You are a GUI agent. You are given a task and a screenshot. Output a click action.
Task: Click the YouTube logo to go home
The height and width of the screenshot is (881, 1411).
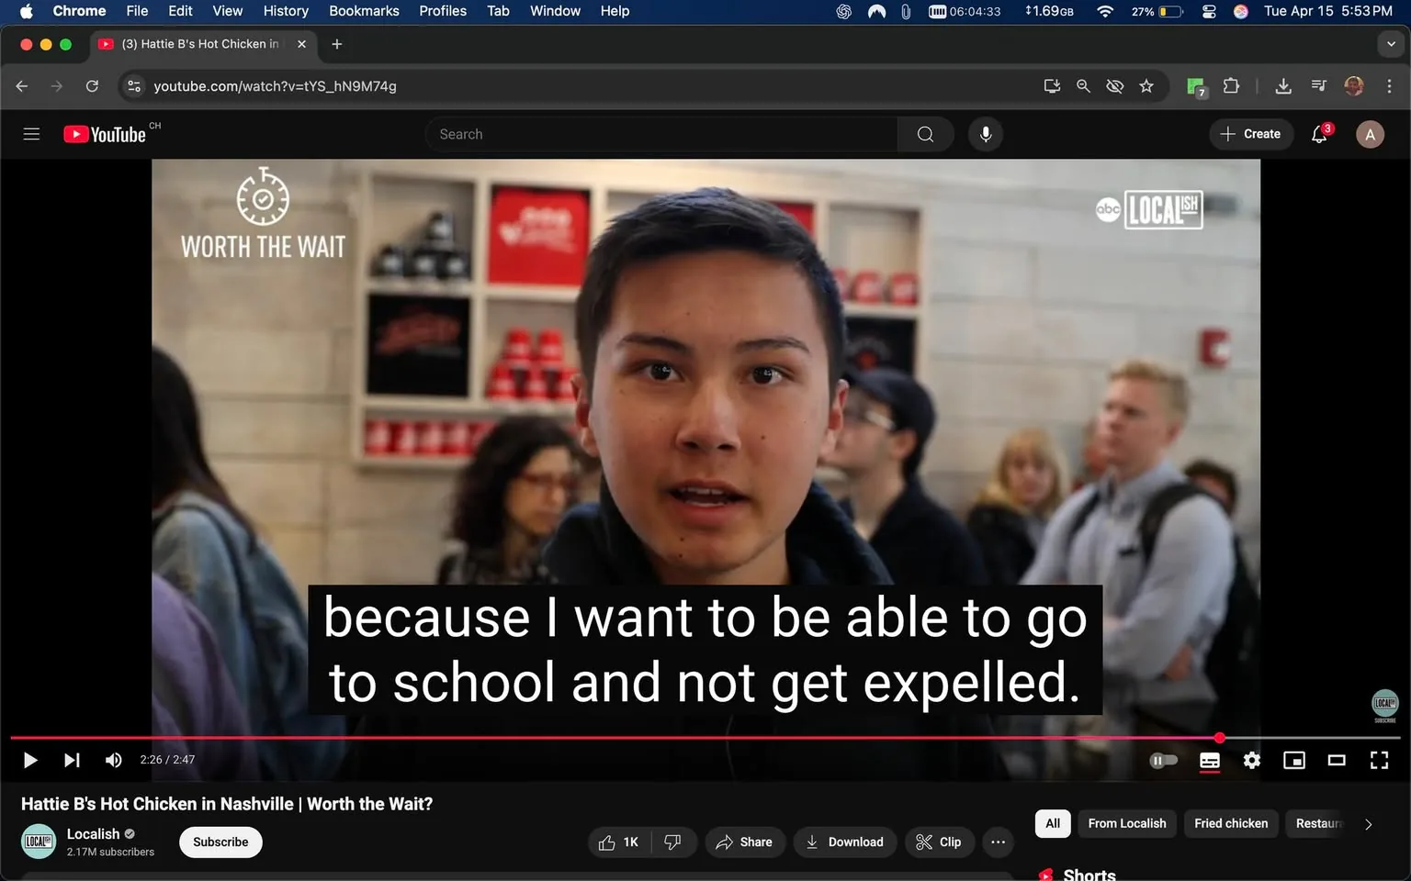(x=104, y=134)
